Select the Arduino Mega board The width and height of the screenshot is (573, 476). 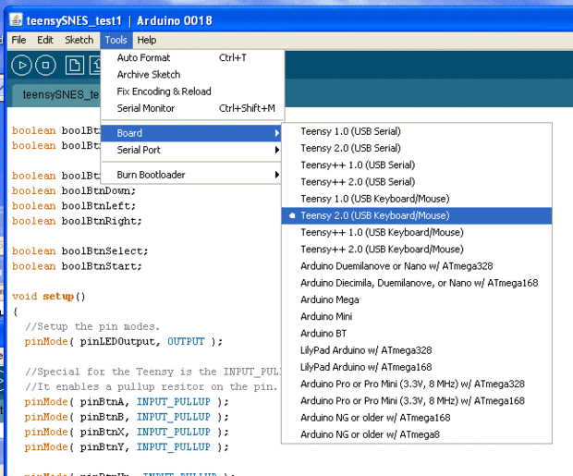tap(417, 299)
